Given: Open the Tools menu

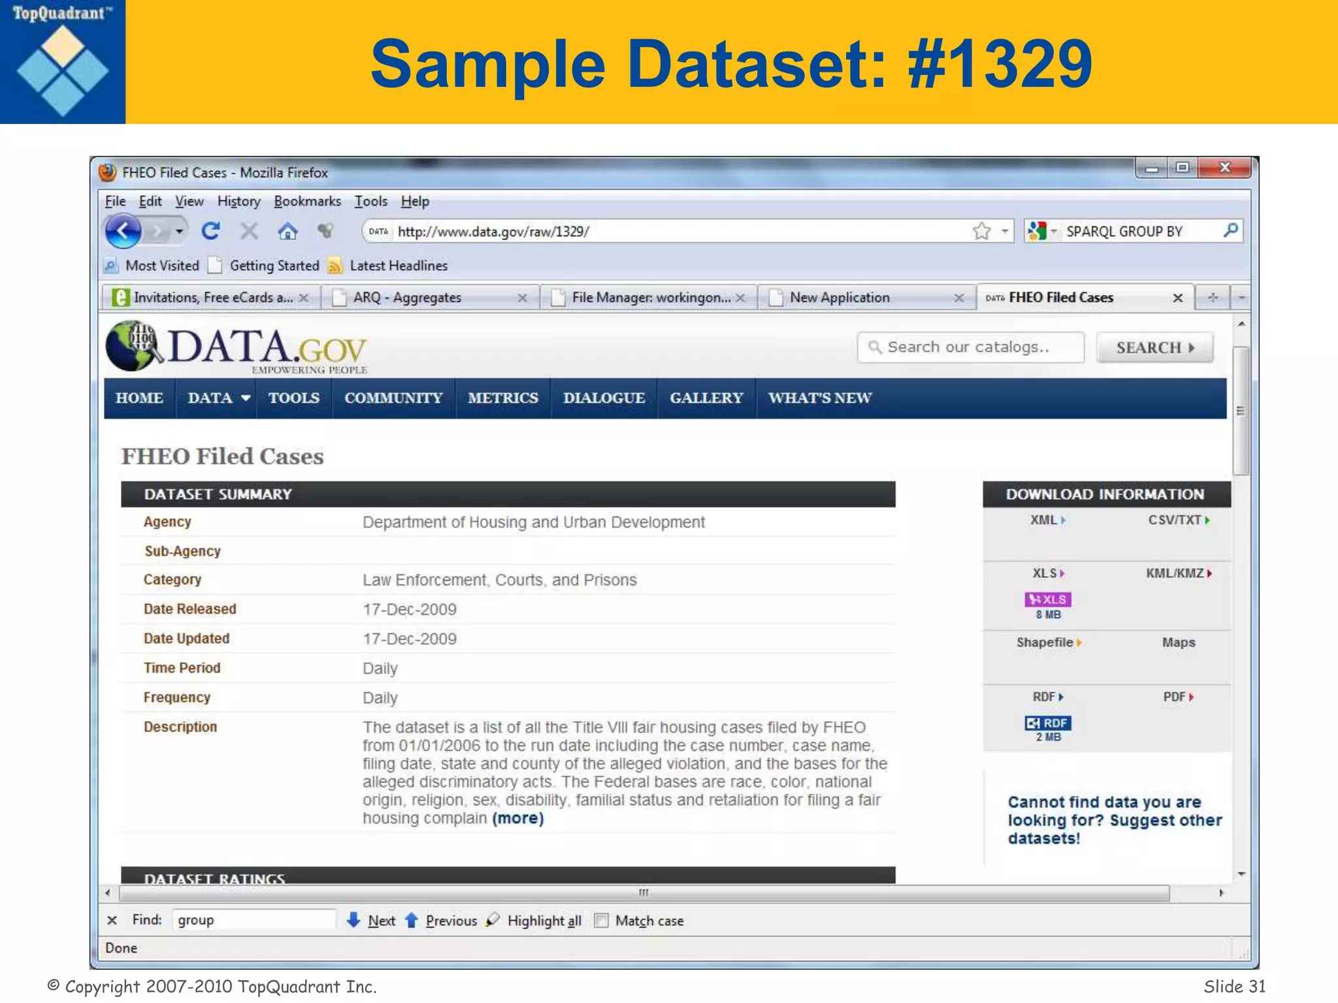Looking at the screenshot, I should [370, 201].
